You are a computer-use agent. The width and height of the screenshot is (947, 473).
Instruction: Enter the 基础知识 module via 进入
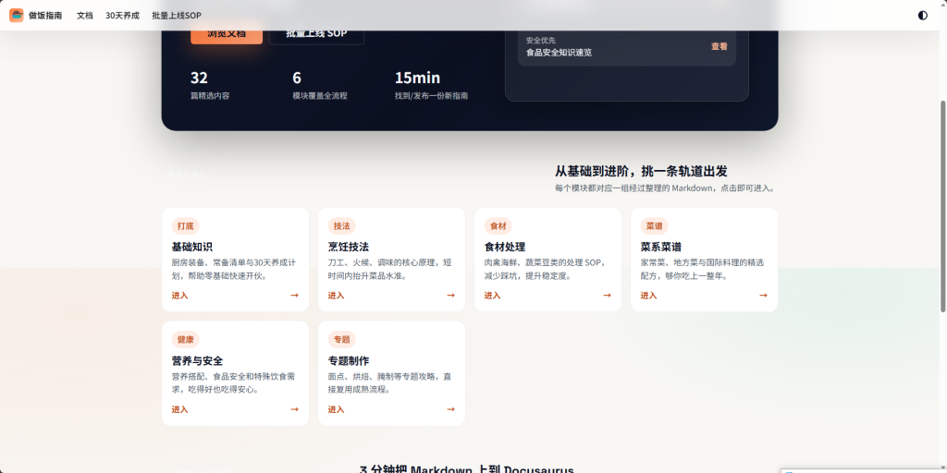pyautogui.click(x=179, y=296)
